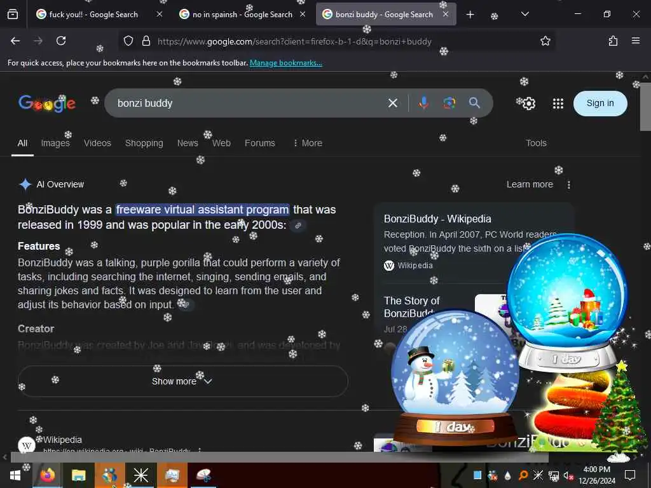Click the desktop Christmas tree decoration

619,411
